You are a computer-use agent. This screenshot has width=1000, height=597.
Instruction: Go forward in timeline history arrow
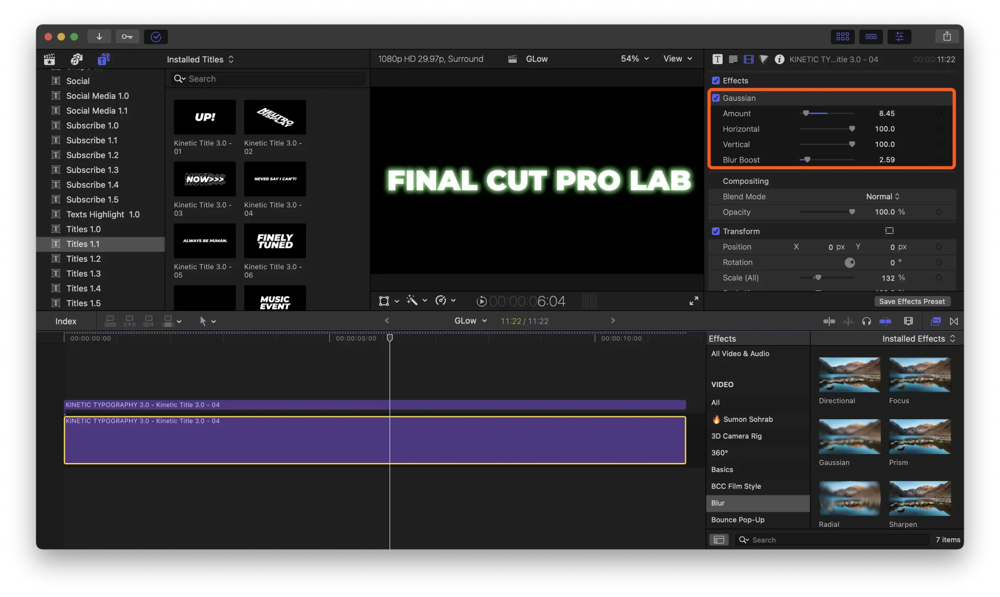[612, 321]
